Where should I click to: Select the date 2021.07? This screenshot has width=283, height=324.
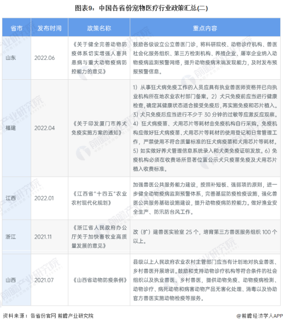pyautogui.click(x=44, y=280)
